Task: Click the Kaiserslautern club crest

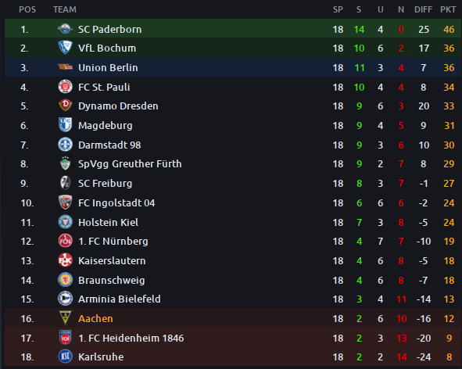Action: pos(65,260)
